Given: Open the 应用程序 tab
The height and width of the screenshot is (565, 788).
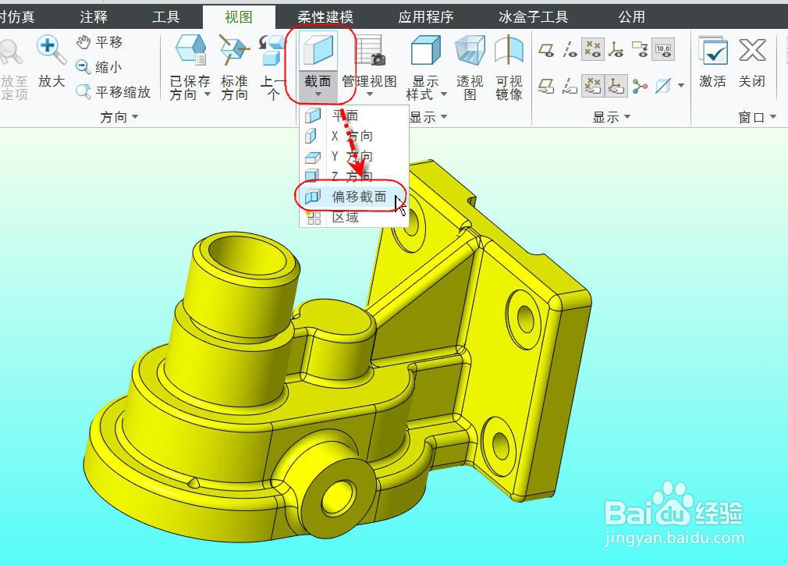Looking at the screenshot, I should [426, 16].
